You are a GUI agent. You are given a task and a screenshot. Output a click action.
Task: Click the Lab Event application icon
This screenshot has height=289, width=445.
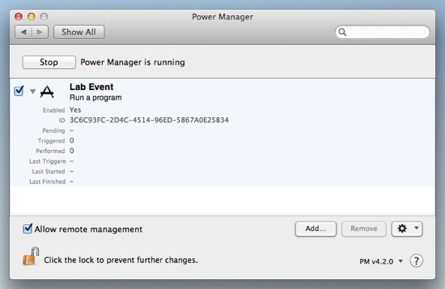click(47, 92)
